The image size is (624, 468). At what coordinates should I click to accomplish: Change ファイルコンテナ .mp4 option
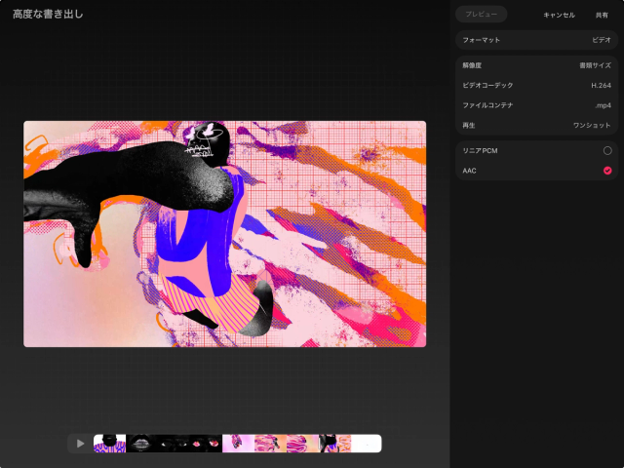click(x=536, y=105)
